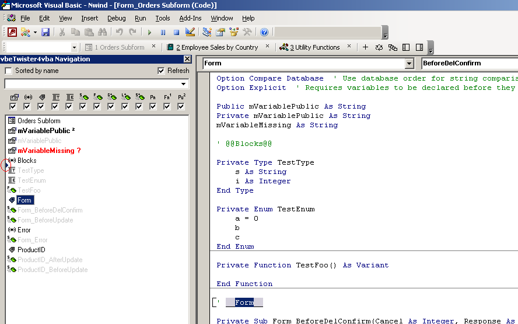
Task: Click the plus icon on the tab toolbar
Action: click(365, 47)
